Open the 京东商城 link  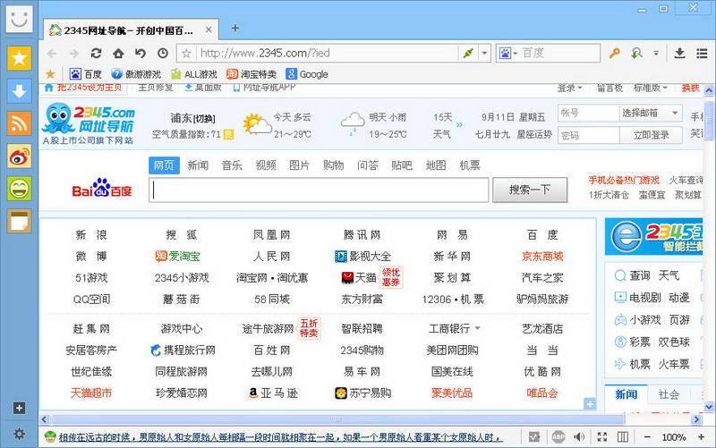[x=542, y=256]
